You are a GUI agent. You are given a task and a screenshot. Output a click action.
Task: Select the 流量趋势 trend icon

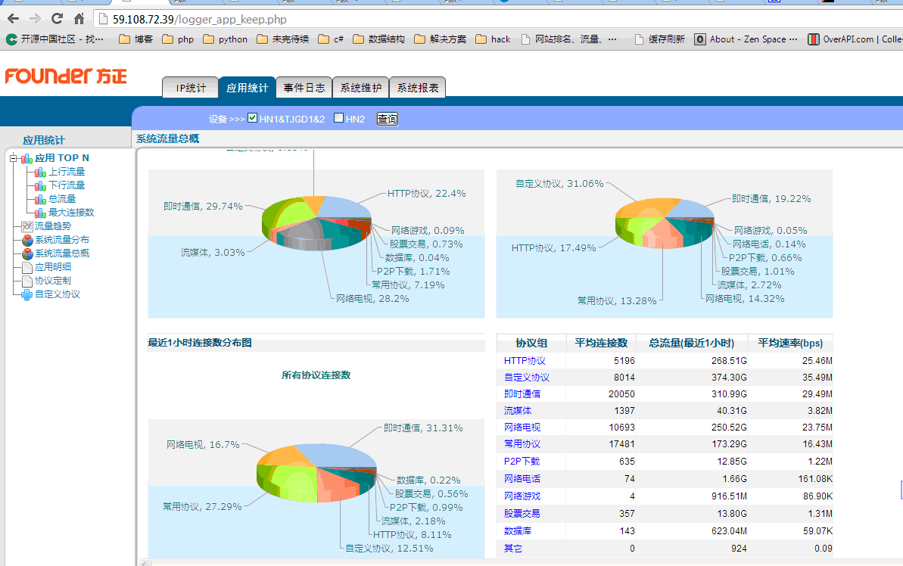[x=27, y=226]
